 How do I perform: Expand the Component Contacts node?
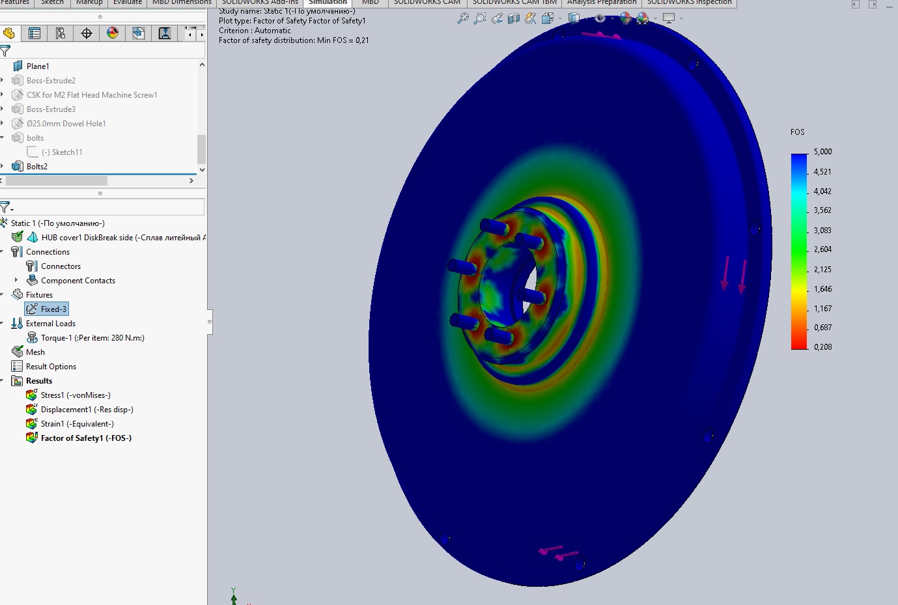click(x=16, y=281)
